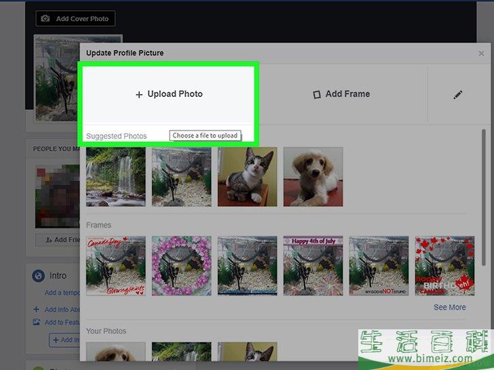The width and height of the screenshot is (494, 370).
Task: Click the camera icon on Add Cover Photo
Action: coord(45,18)
